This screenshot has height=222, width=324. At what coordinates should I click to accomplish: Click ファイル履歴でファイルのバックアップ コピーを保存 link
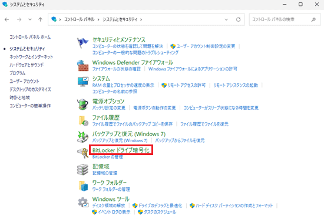pyautogui.click(x=132, y=124)
